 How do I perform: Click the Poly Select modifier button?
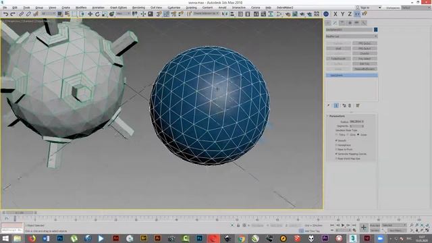pyautogui.click(x=364, y=59)
